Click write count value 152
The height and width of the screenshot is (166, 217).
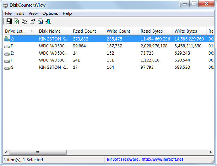[110, 53]
